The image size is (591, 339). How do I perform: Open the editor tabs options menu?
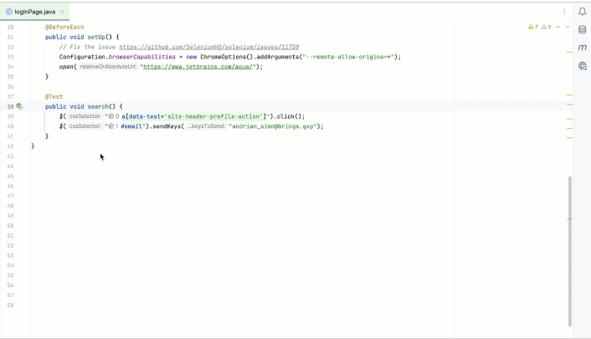click(x=564, y=12)
